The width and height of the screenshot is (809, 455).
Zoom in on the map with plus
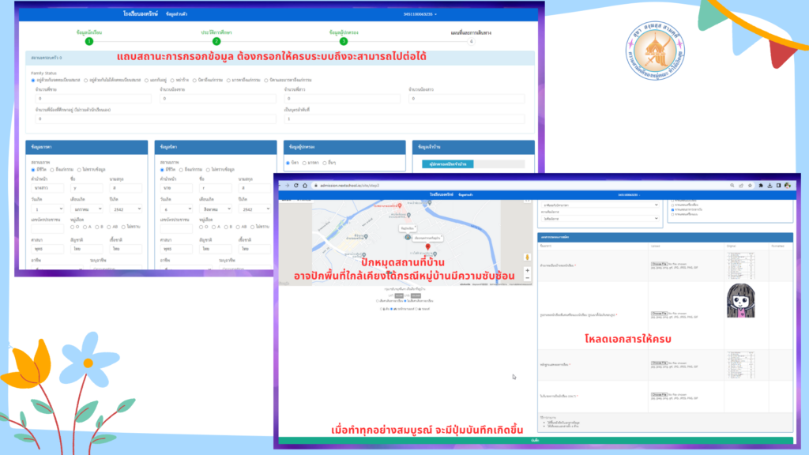click(527, 270)
